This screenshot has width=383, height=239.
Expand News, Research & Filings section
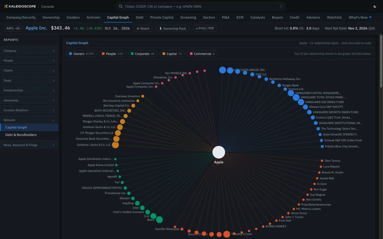[29, 145]
